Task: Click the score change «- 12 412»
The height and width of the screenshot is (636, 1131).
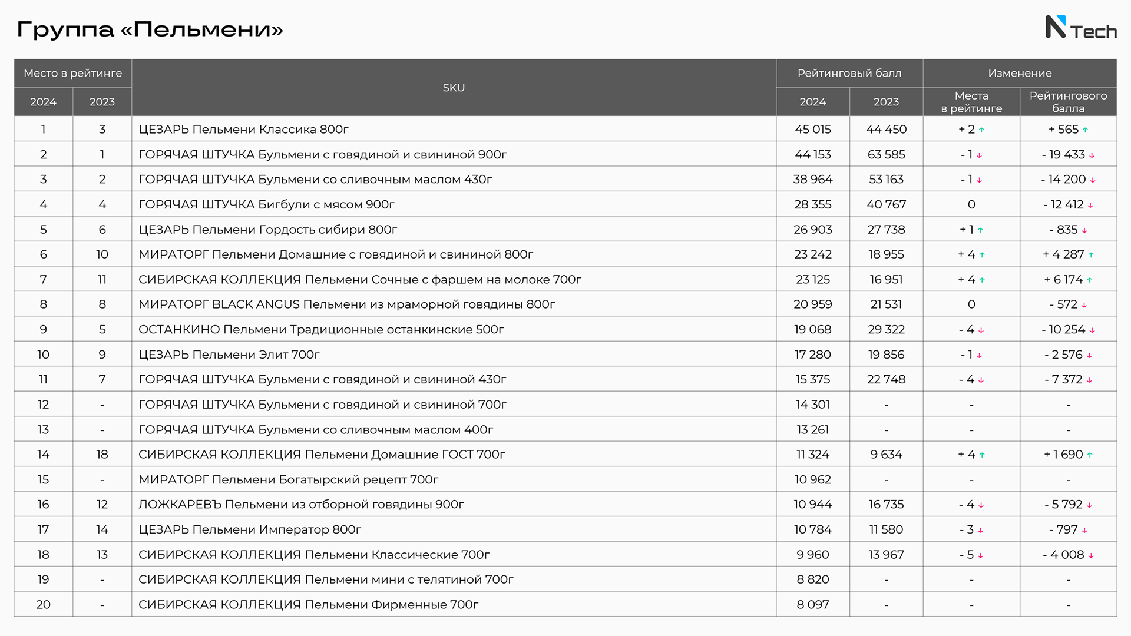Action: (x=1068, y=204)
